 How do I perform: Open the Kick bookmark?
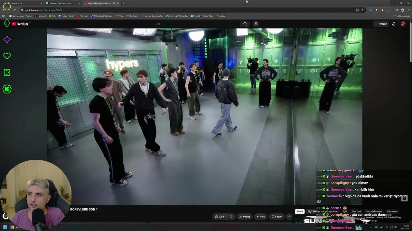pyautogui.click(x=52, y=16)
